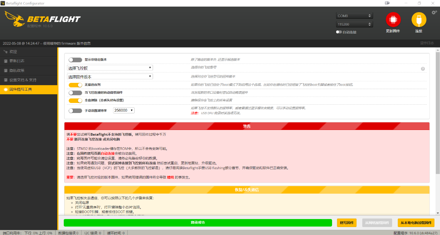This screenshot has width=440, height=235.
Task: Click the 烧写固件 flash firmware button
Action: tap(346, 223)
